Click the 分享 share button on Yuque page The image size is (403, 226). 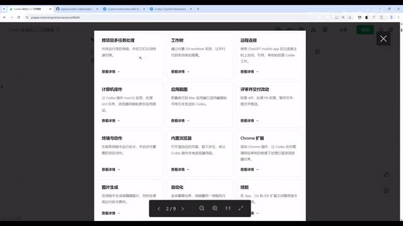(343, 30)
